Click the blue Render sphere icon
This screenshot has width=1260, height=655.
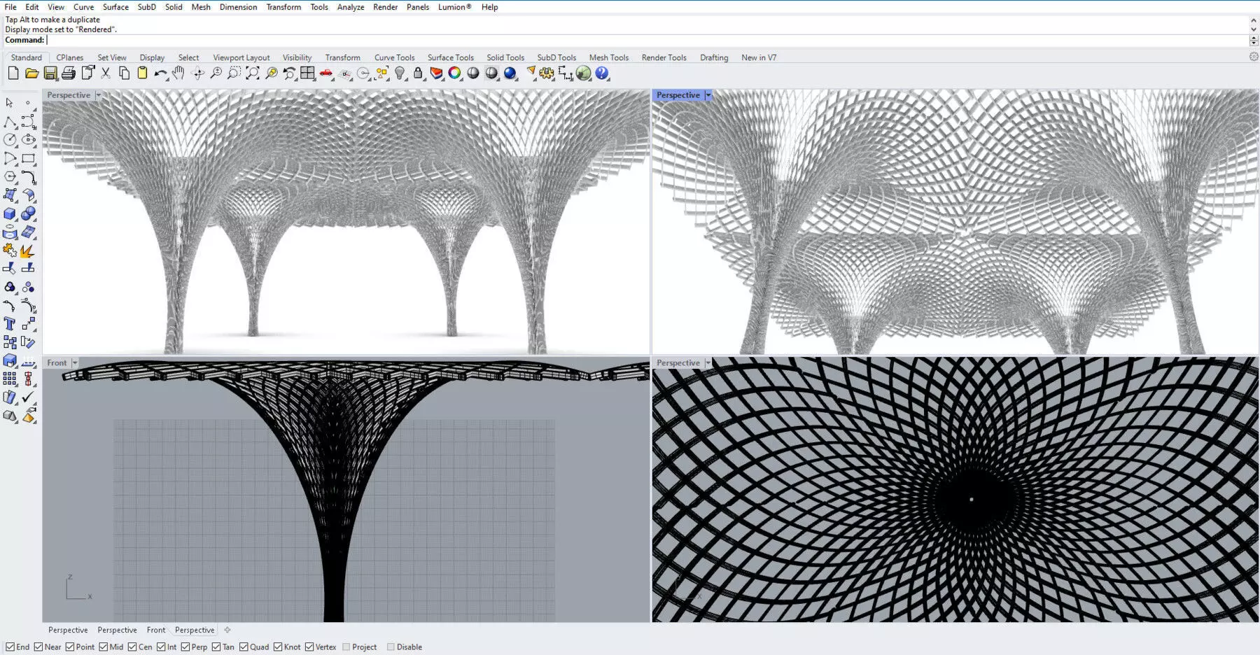[x=510, y=73]
